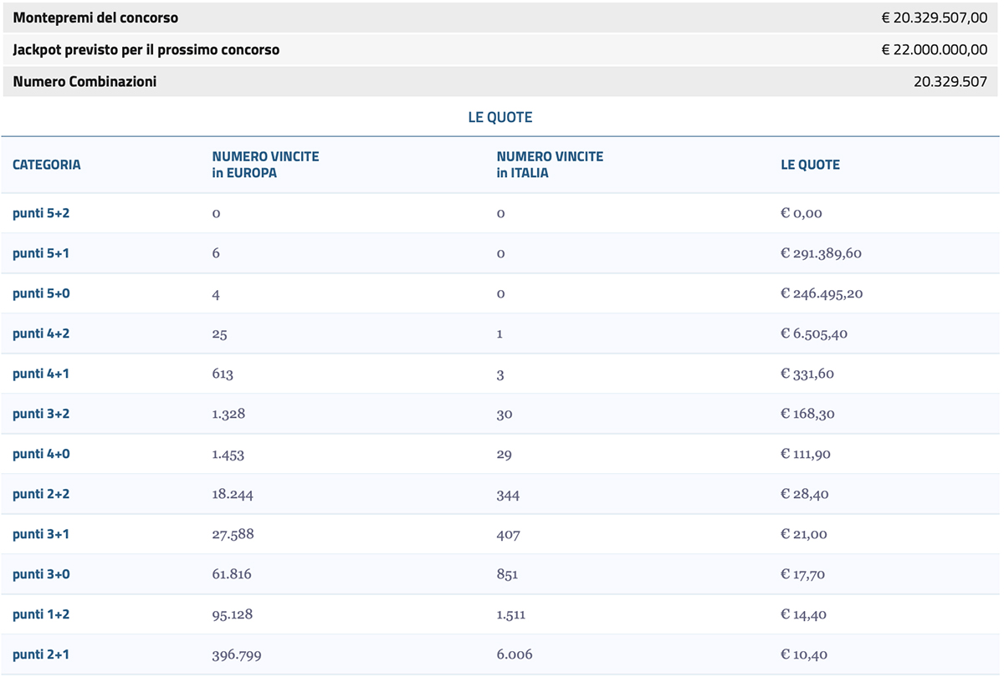Click the € 22.000.000,00 next jackpot amount
Image resolution: width=1004 pixels, height=677 pixels.
(935, 50)
